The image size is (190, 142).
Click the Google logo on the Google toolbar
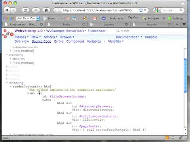pyautogui.click(x=8, y=18)
